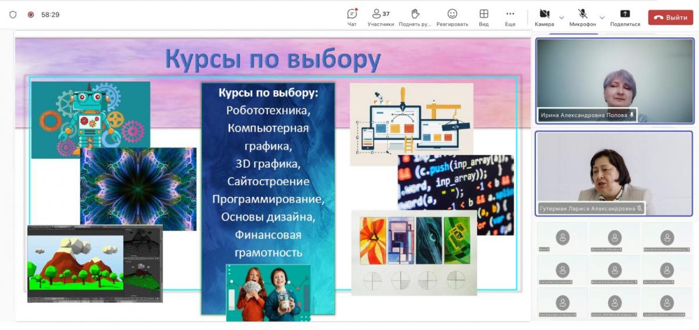Expand microphone options dropdown arrow

(602, 17)
